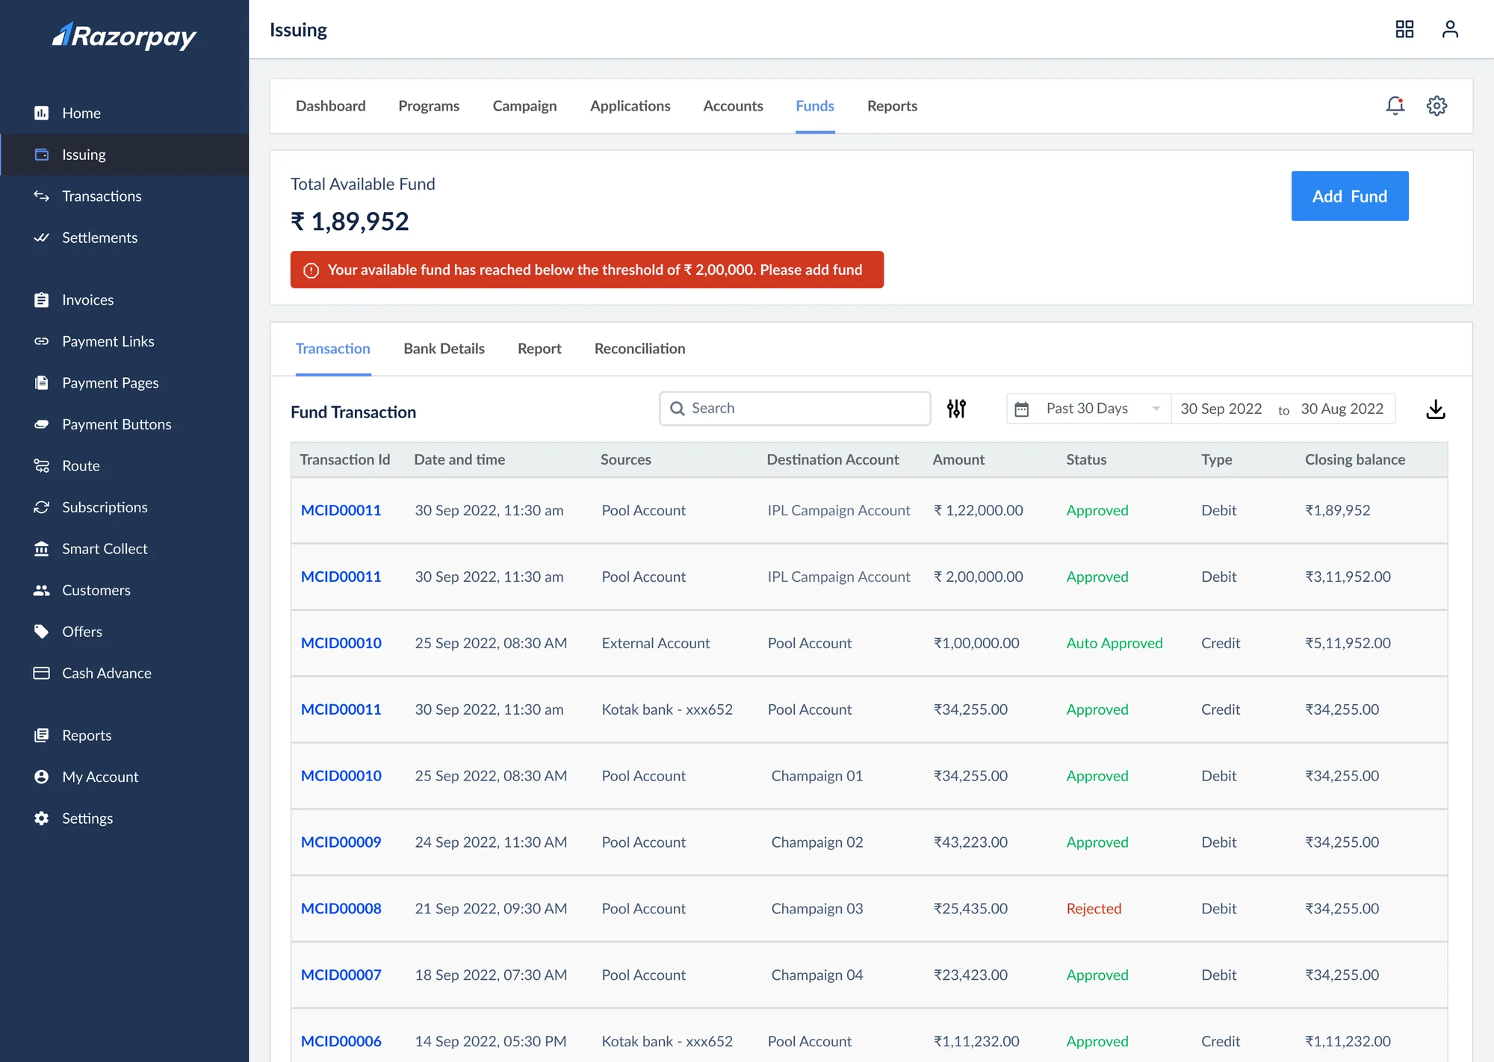This screenshot has width=1494, height=1062.
Task: Open the 30 Aug 2022 end date picker
Action: 1342,409
